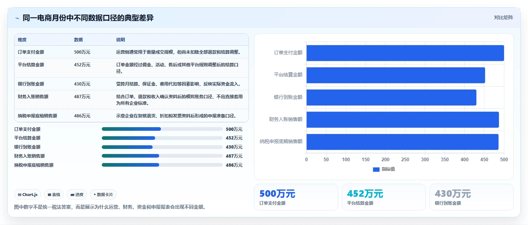This screenshot has width=528, height=225.
Task: Select the 表格 chip
Action: click(x=54, y=195)
